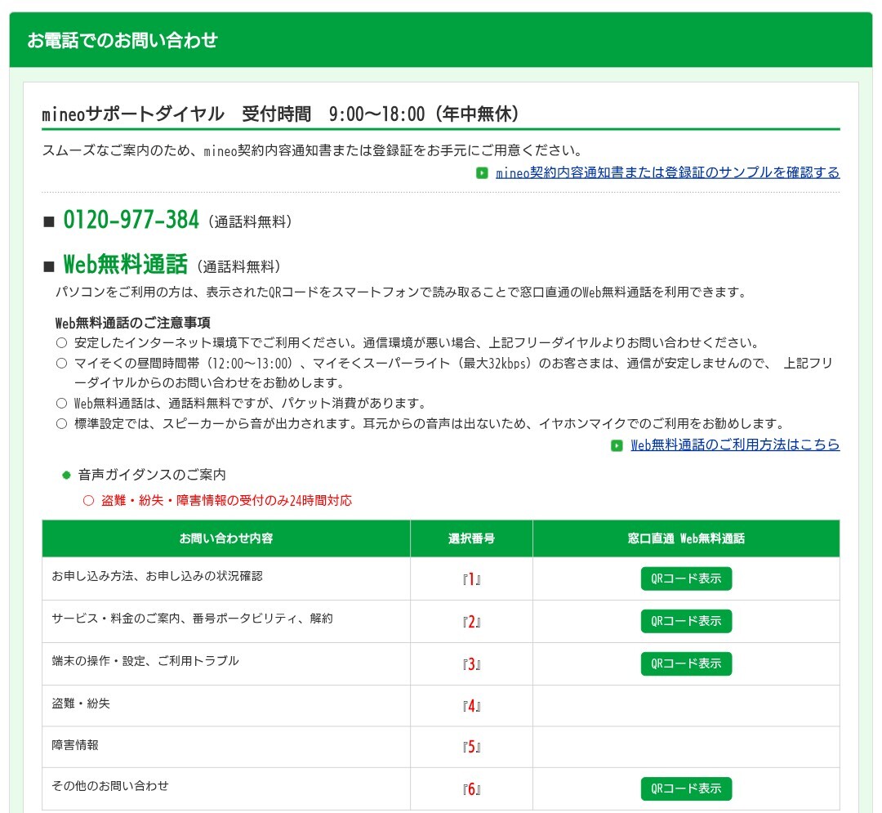Click the 安定したインターネット環境下 note
Viewport: 882px width, 813px height.
click(418, 343)
